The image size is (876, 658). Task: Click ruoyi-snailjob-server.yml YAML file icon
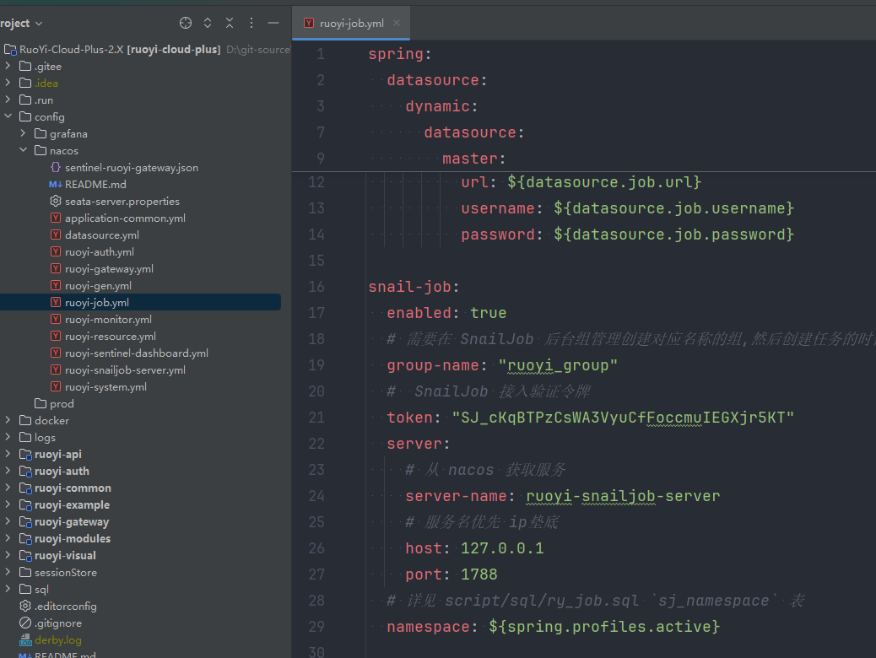[56, 369]
